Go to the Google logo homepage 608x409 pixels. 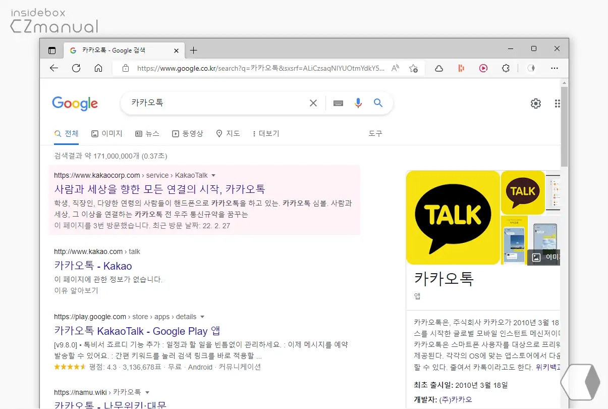(75, 104)
